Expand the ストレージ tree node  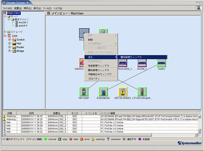5,32
